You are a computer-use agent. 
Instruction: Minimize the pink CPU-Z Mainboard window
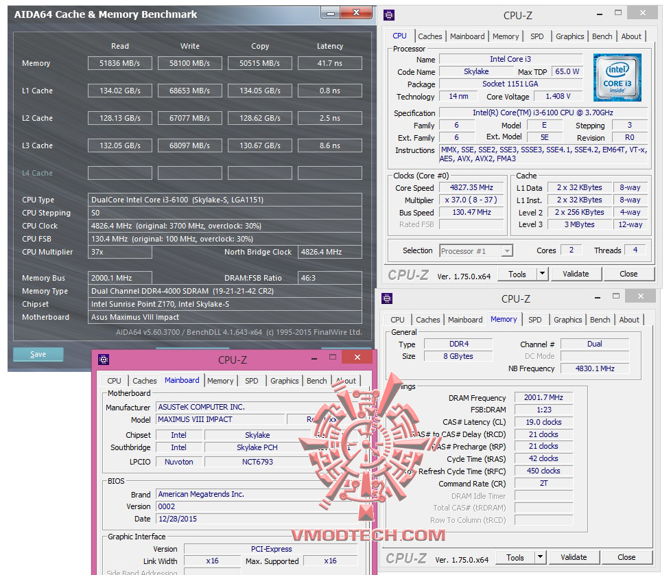click(x=314, y=359)
